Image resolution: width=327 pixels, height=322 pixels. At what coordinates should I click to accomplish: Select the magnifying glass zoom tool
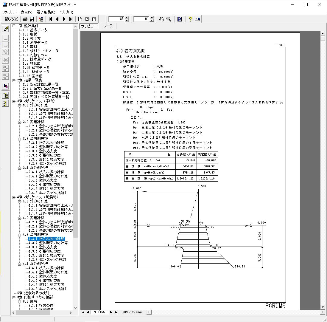pos(169,19)
